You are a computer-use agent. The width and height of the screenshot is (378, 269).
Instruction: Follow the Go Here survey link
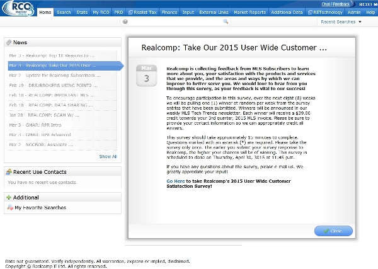tap(176, 181)
